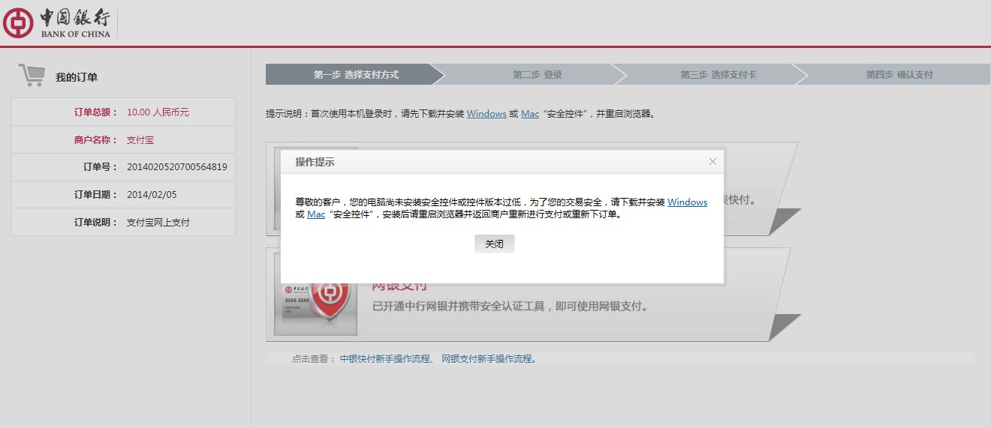Click the shopping cart icon beside 我的订单
The width and height of the screenshot is (991, 428).
pyautogui.click(x=32, y=76)
